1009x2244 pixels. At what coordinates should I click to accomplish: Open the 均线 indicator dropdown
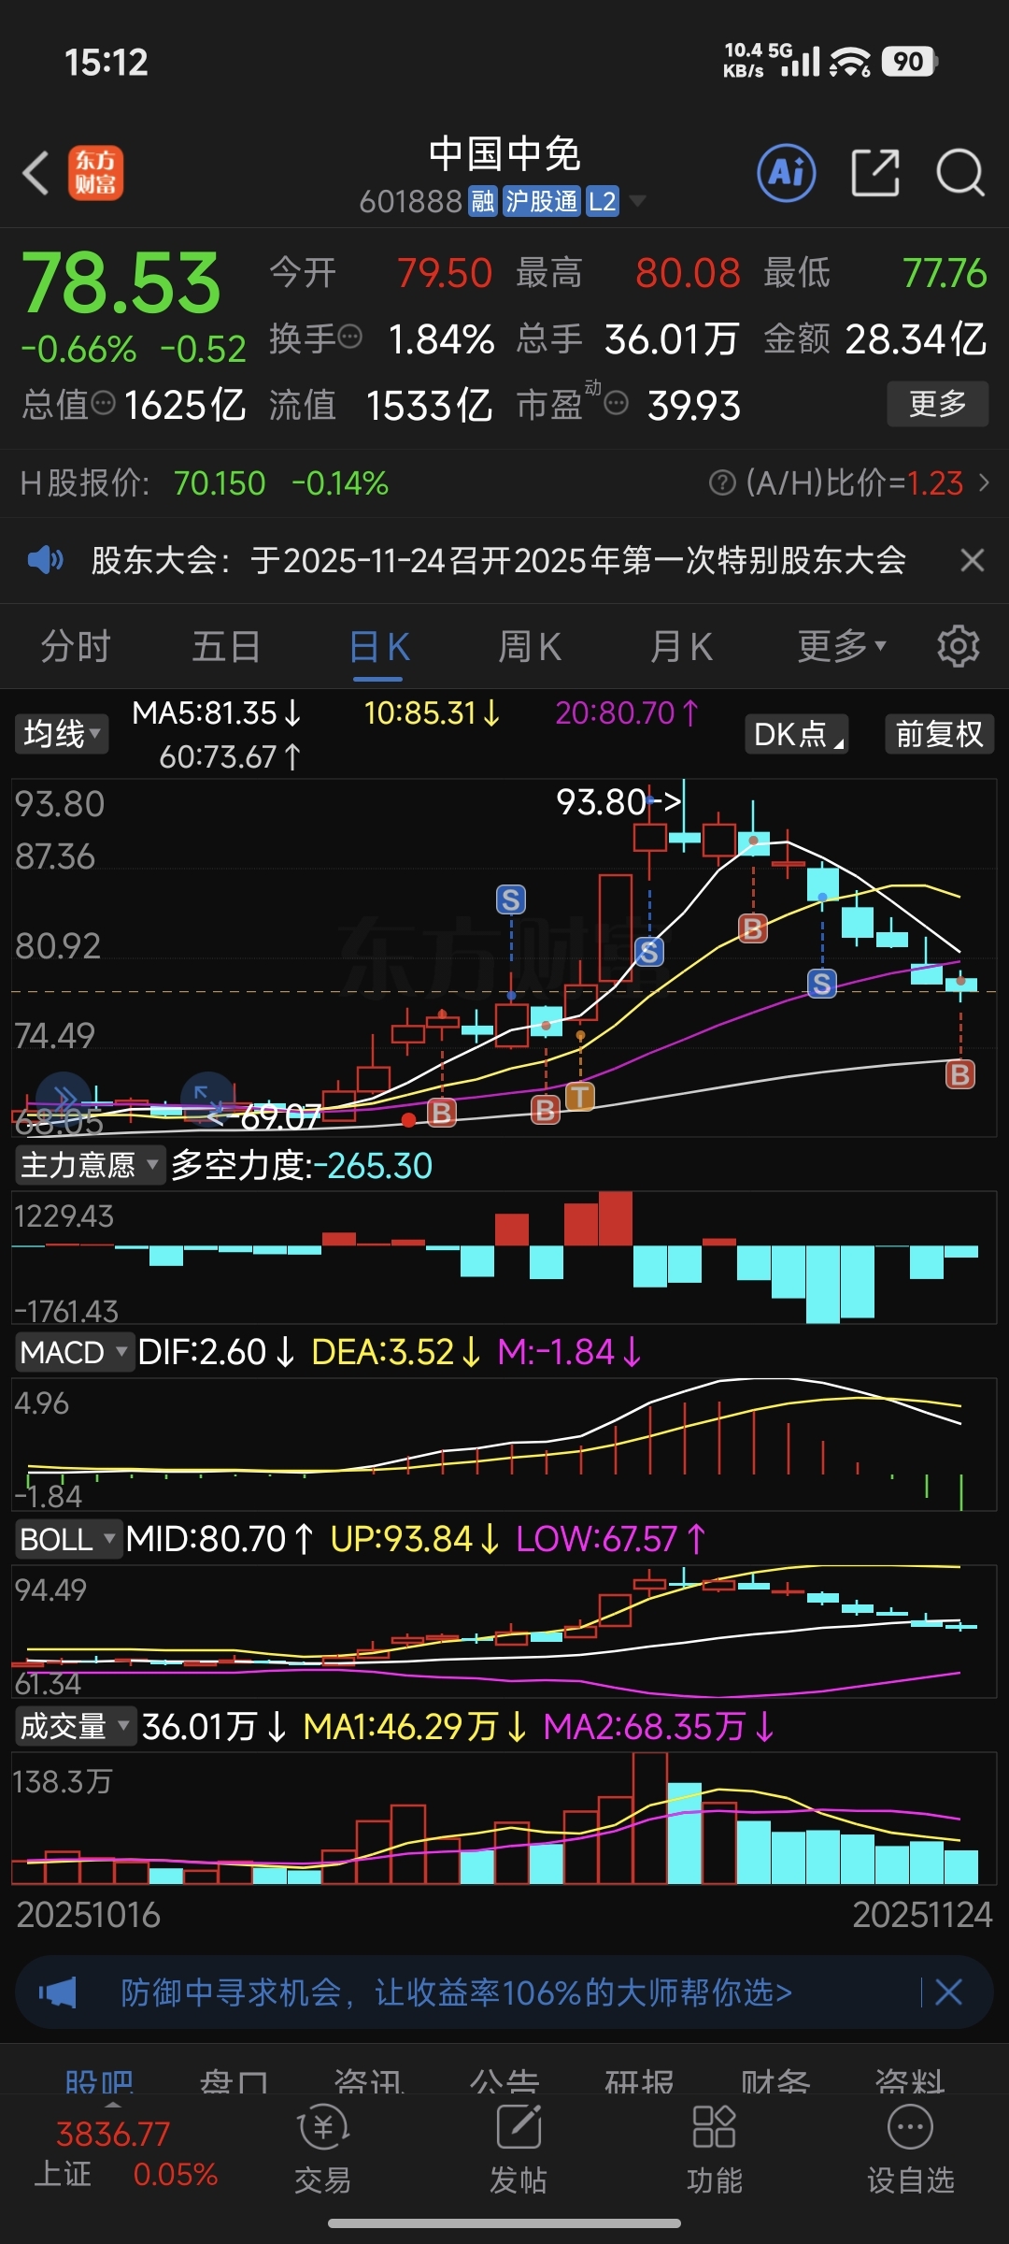[62, 734]
